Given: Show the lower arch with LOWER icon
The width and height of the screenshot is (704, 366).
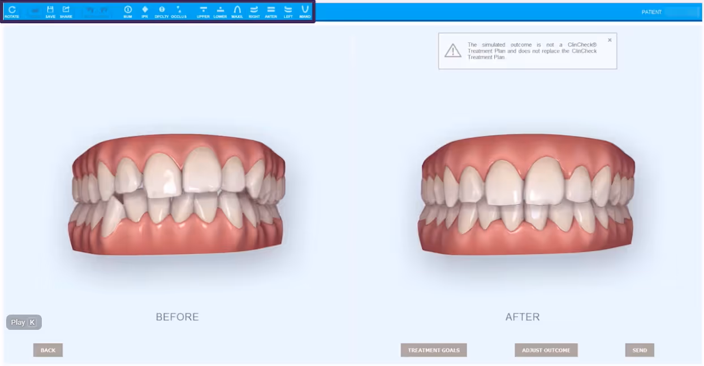Looking at the screenshot, I should (x=221, y=11).
